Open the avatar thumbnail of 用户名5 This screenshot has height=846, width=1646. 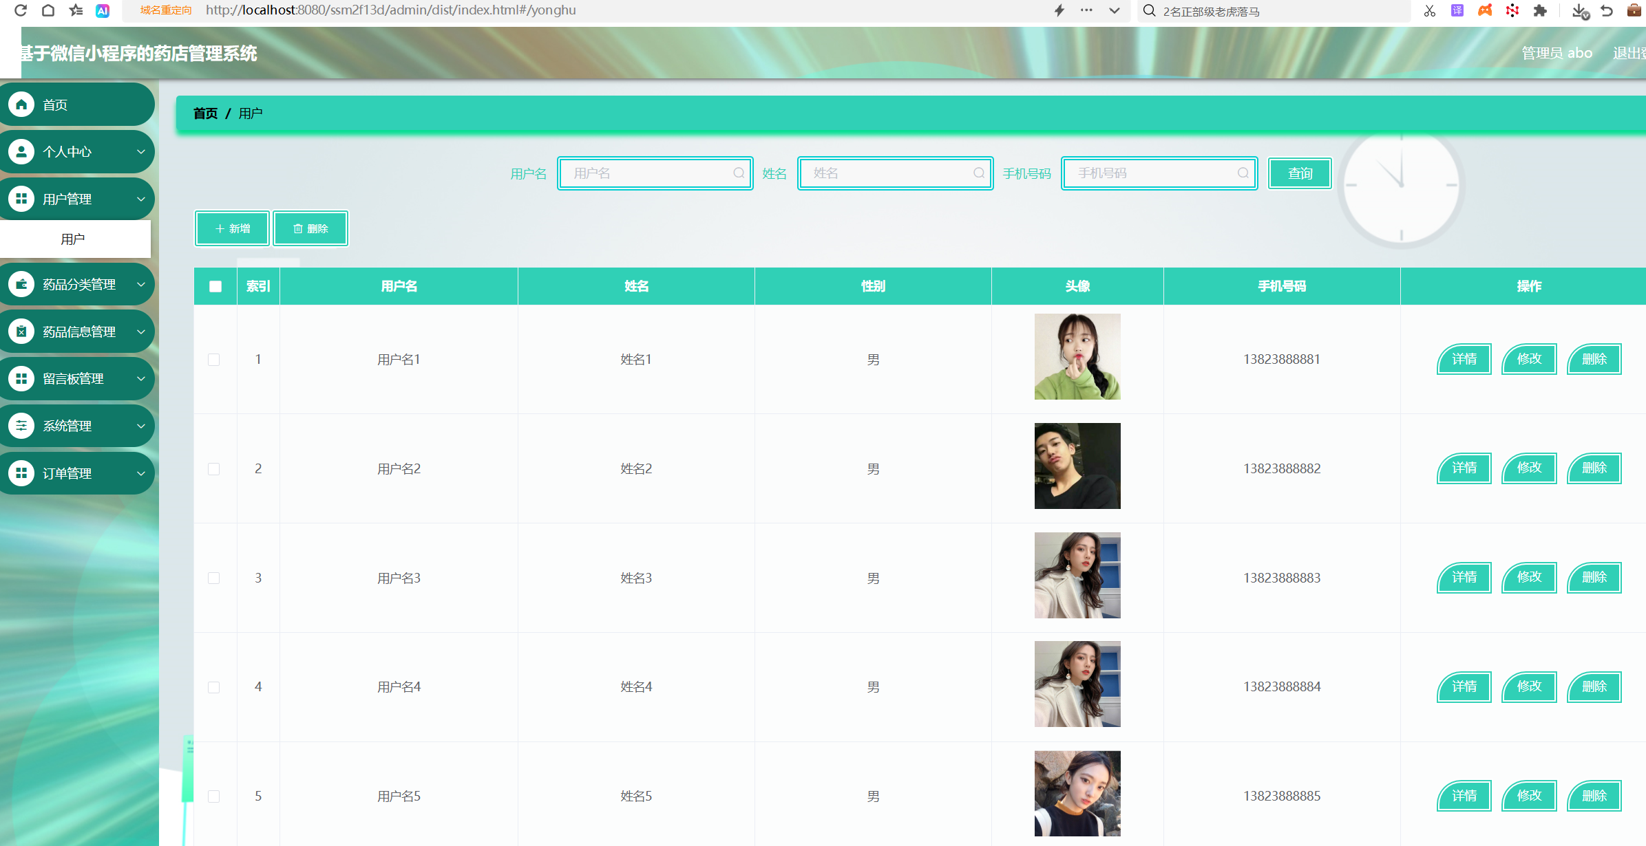click(x=1077, y=794)
